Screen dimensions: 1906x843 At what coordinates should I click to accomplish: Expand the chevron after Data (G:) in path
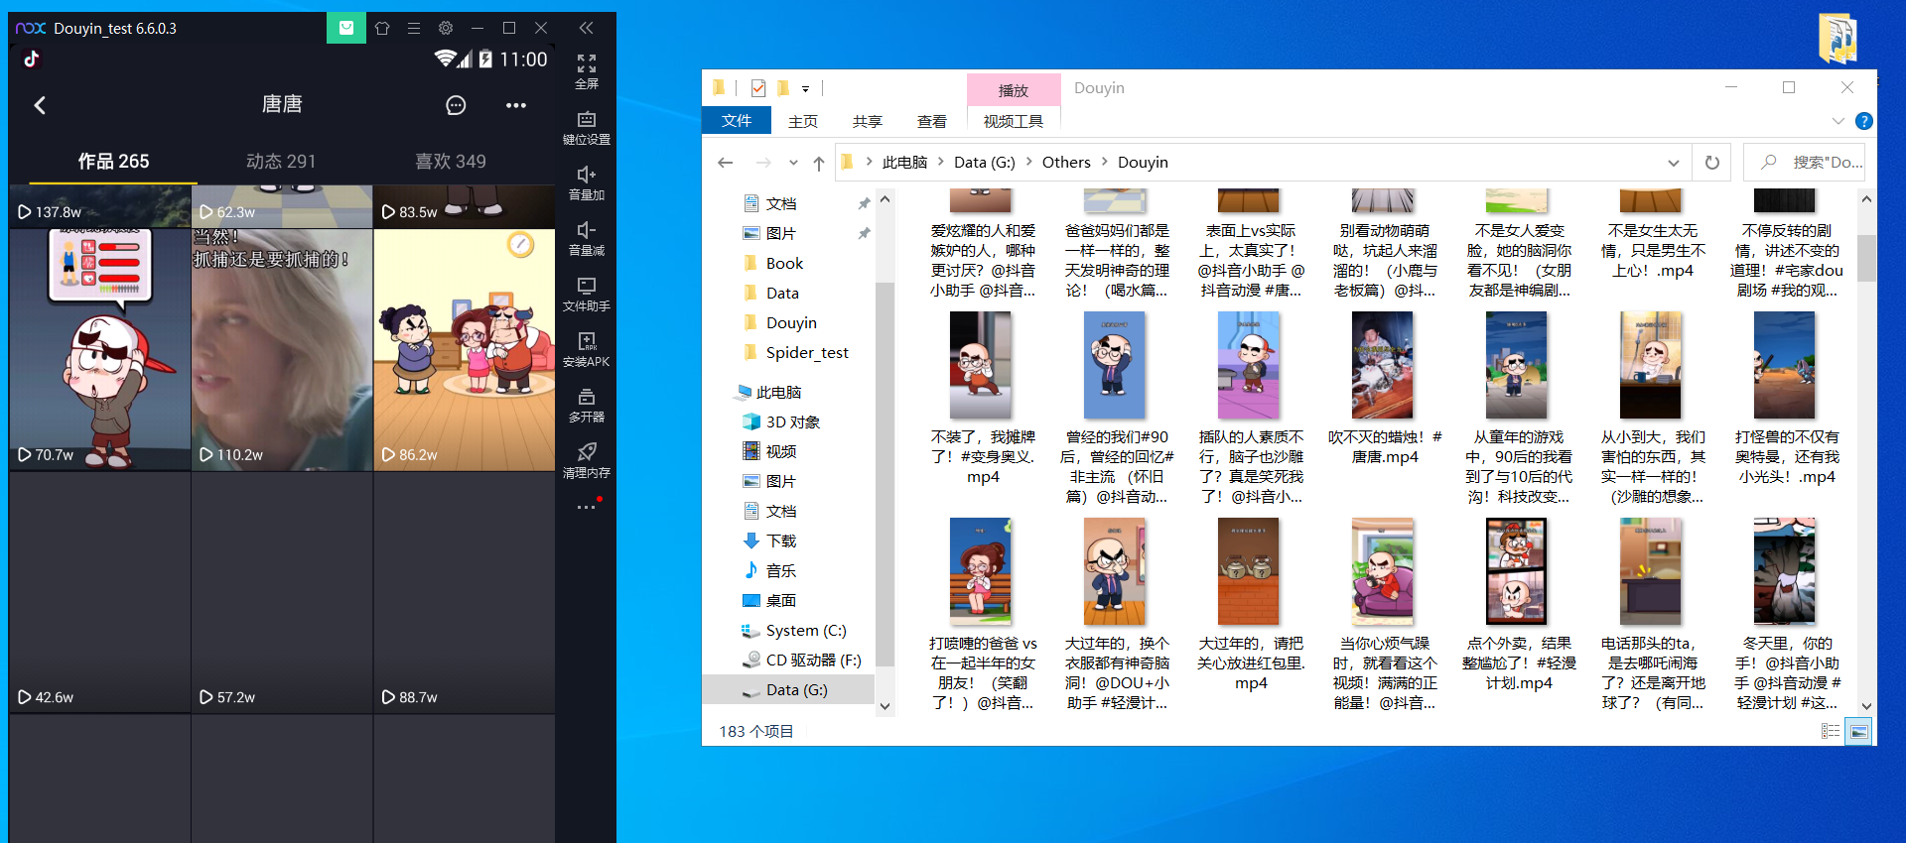(1028, 162)
